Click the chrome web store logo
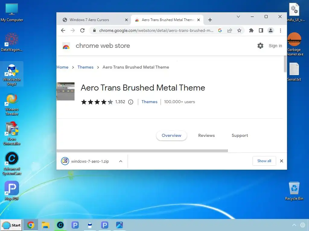 [66, 46]
